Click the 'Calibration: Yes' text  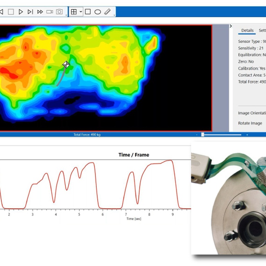251,68
